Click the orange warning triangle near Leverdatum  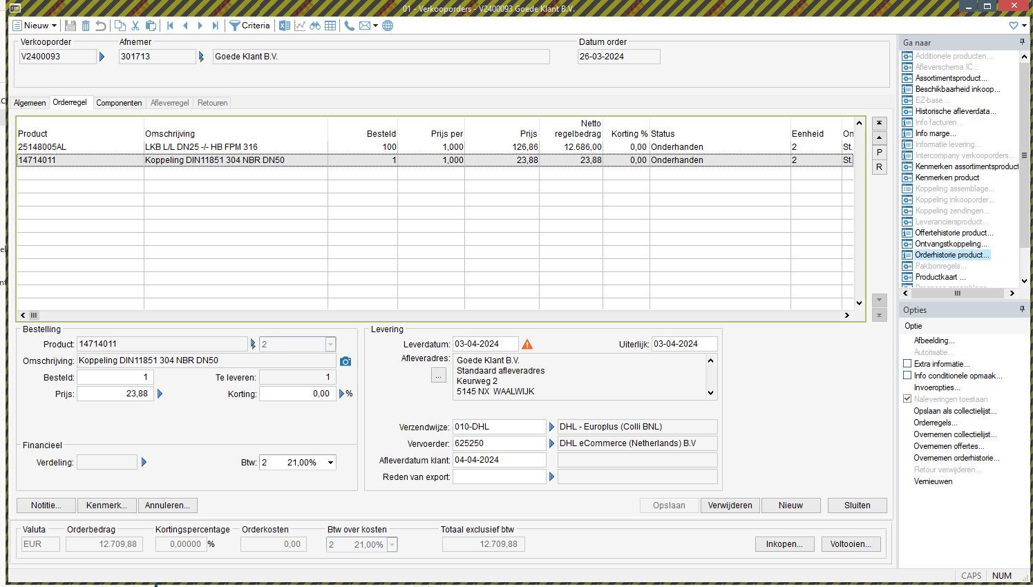pos(527,344)
